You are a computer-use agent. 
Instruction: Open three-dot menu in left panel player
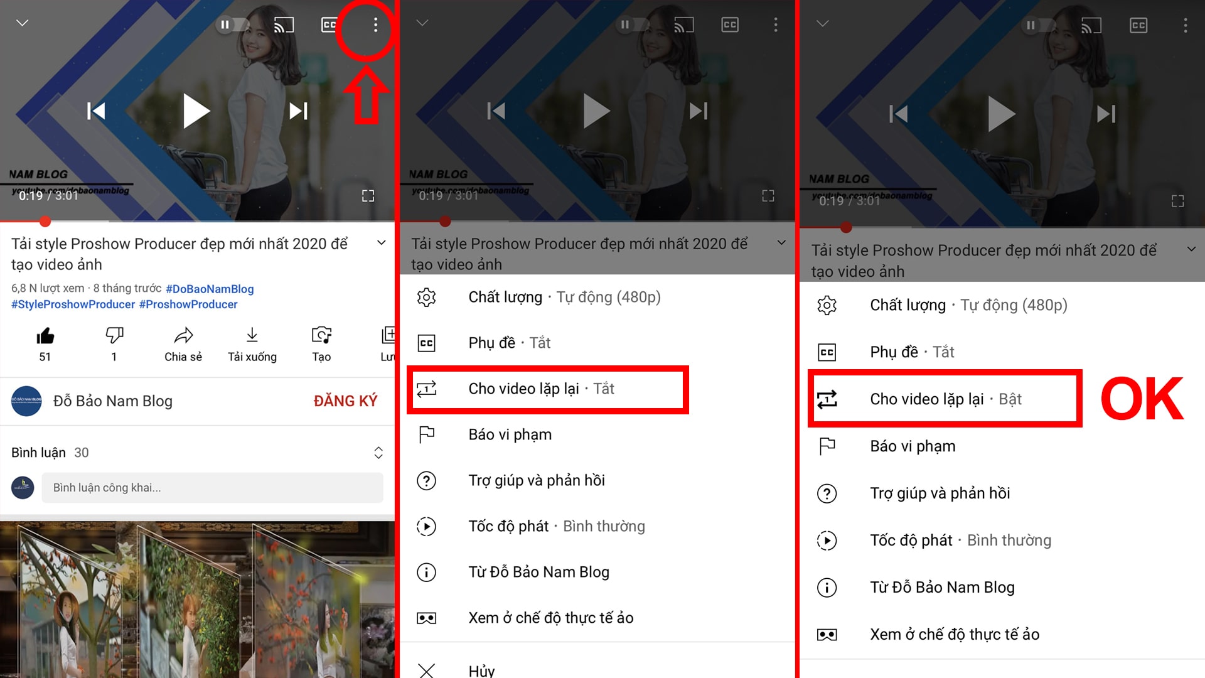pyautogui.click(x=375, y=25)
